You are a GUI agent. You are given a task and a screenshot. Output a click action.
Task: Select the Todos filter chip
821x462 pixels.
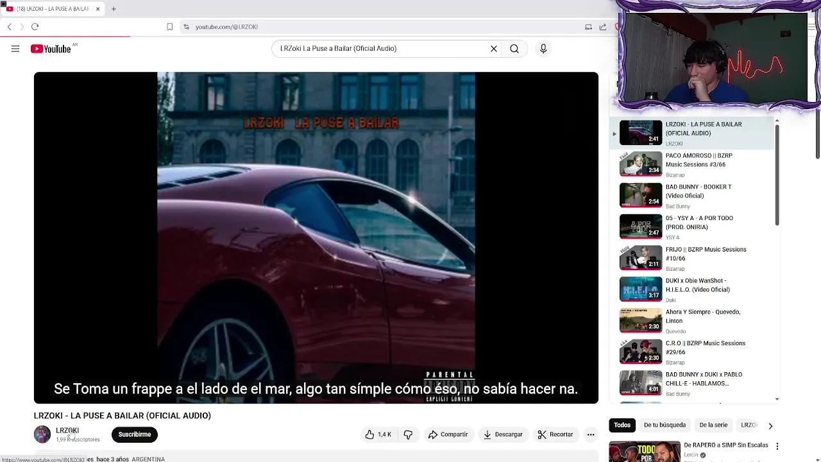[622, 425]
